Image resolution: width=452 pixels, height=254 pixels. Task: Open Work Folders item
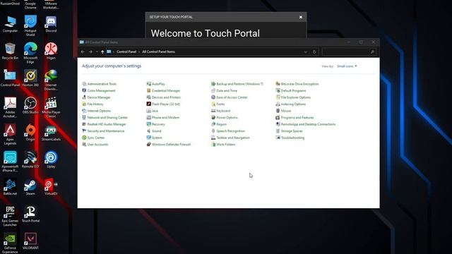(x=223, y=144)
